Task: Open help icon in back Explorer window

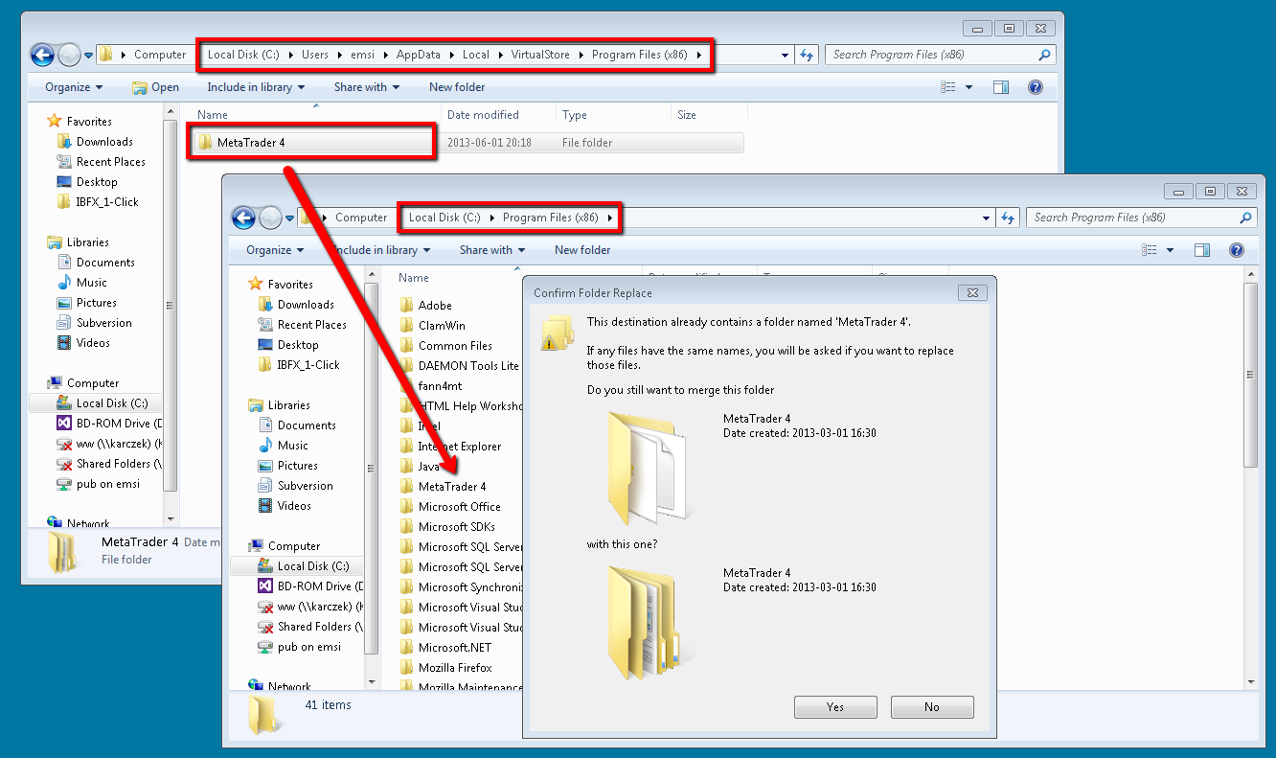Action: tap(1035, 87)
